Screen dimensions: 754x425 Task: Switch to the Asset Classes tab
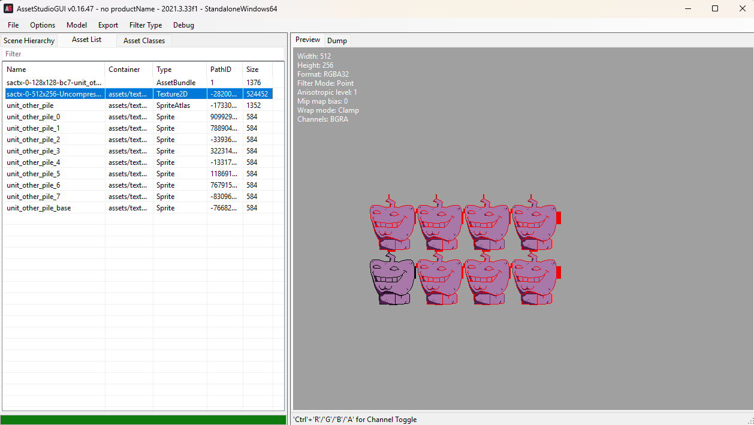144,41
